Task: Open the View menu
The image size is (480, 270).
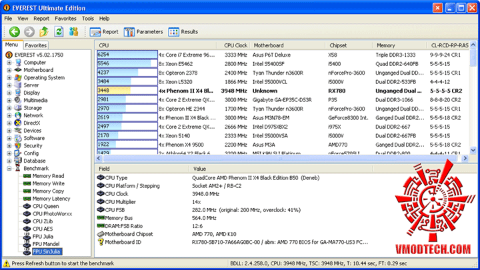Action: [23, 19]
